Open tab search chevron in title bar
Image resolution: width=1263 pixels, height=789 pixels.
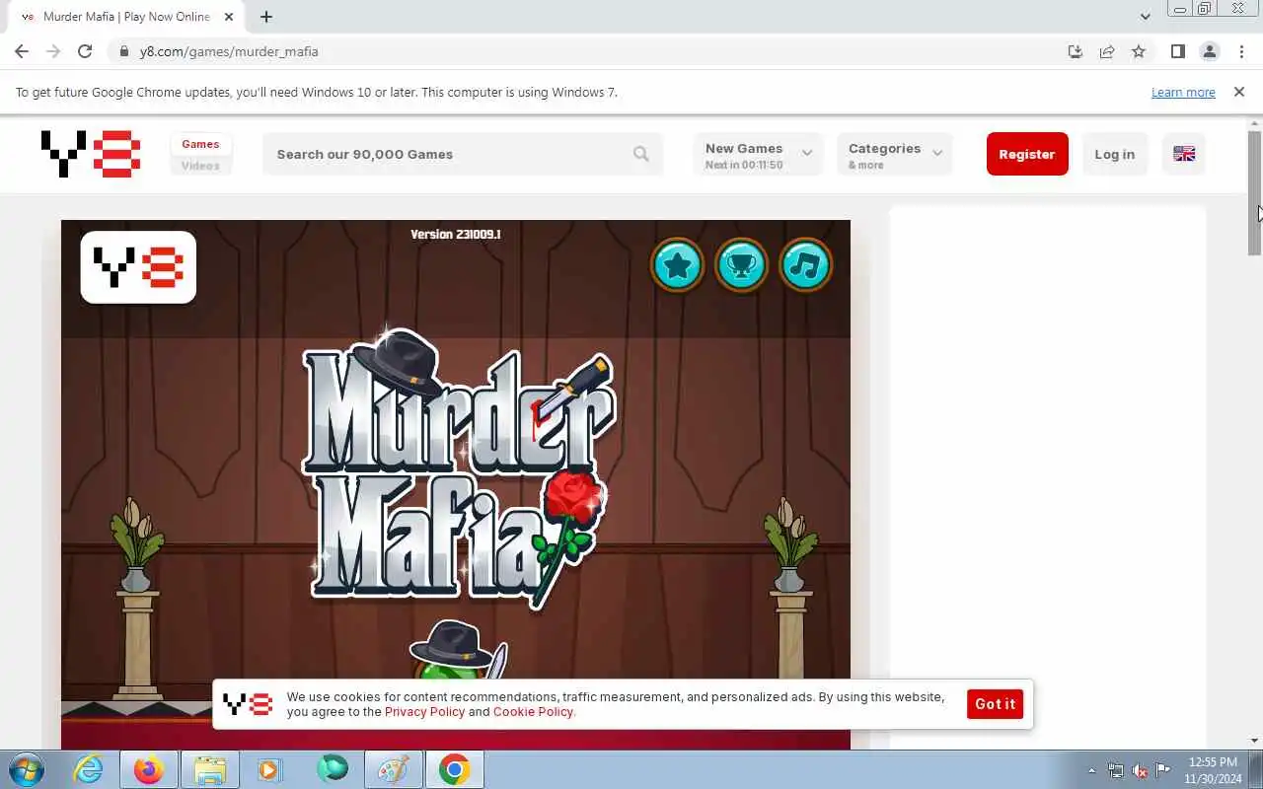1145,17
